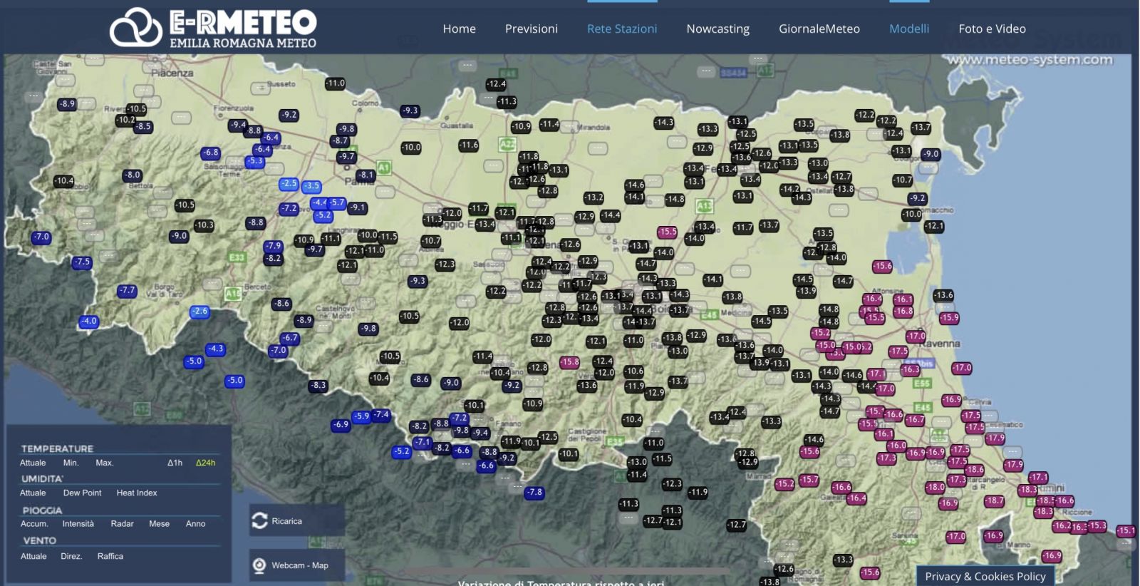1140x586 pixels.
Task: Switch temperature view to Δ1h
Action: tap(175, 463)
